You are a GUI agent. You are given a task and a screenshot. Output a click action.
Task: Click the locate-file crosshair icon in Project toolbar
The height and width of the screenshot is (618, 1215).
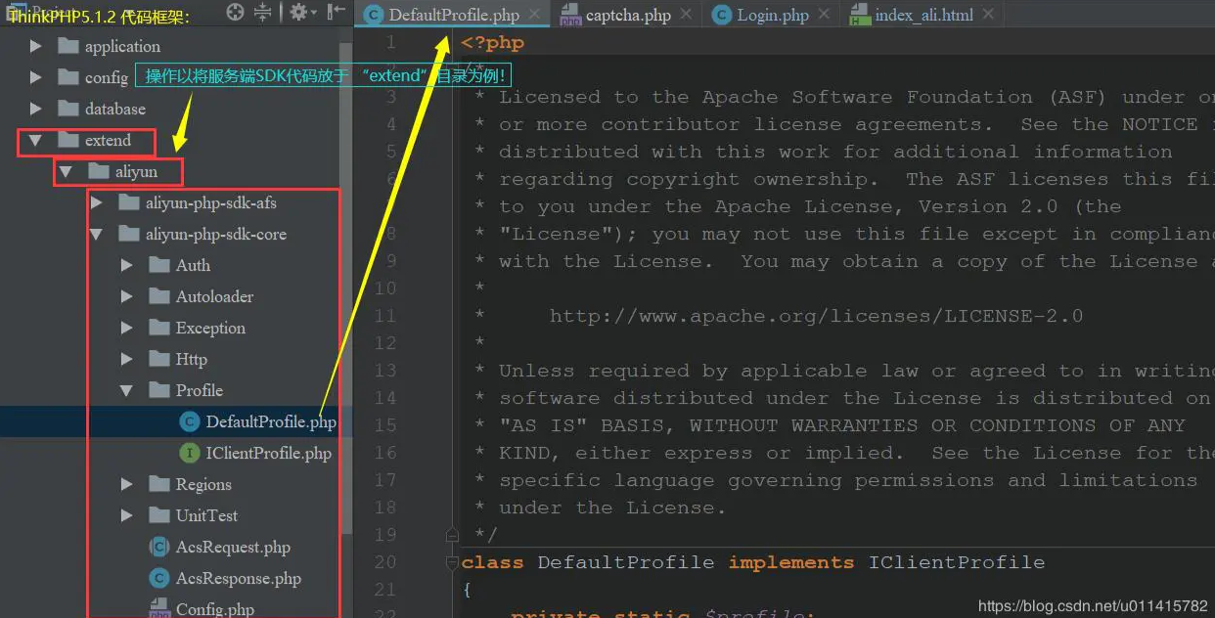(x=235, y=12)
